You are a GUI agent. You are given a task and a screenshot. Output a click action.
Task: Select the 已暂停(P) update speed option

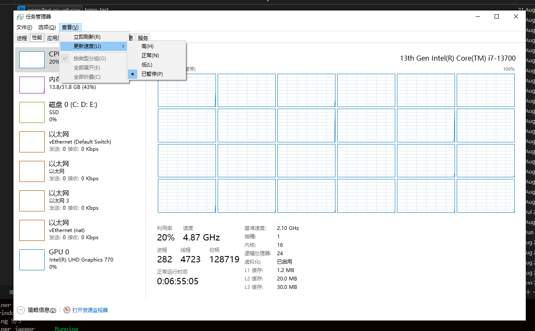coord(157,74)
